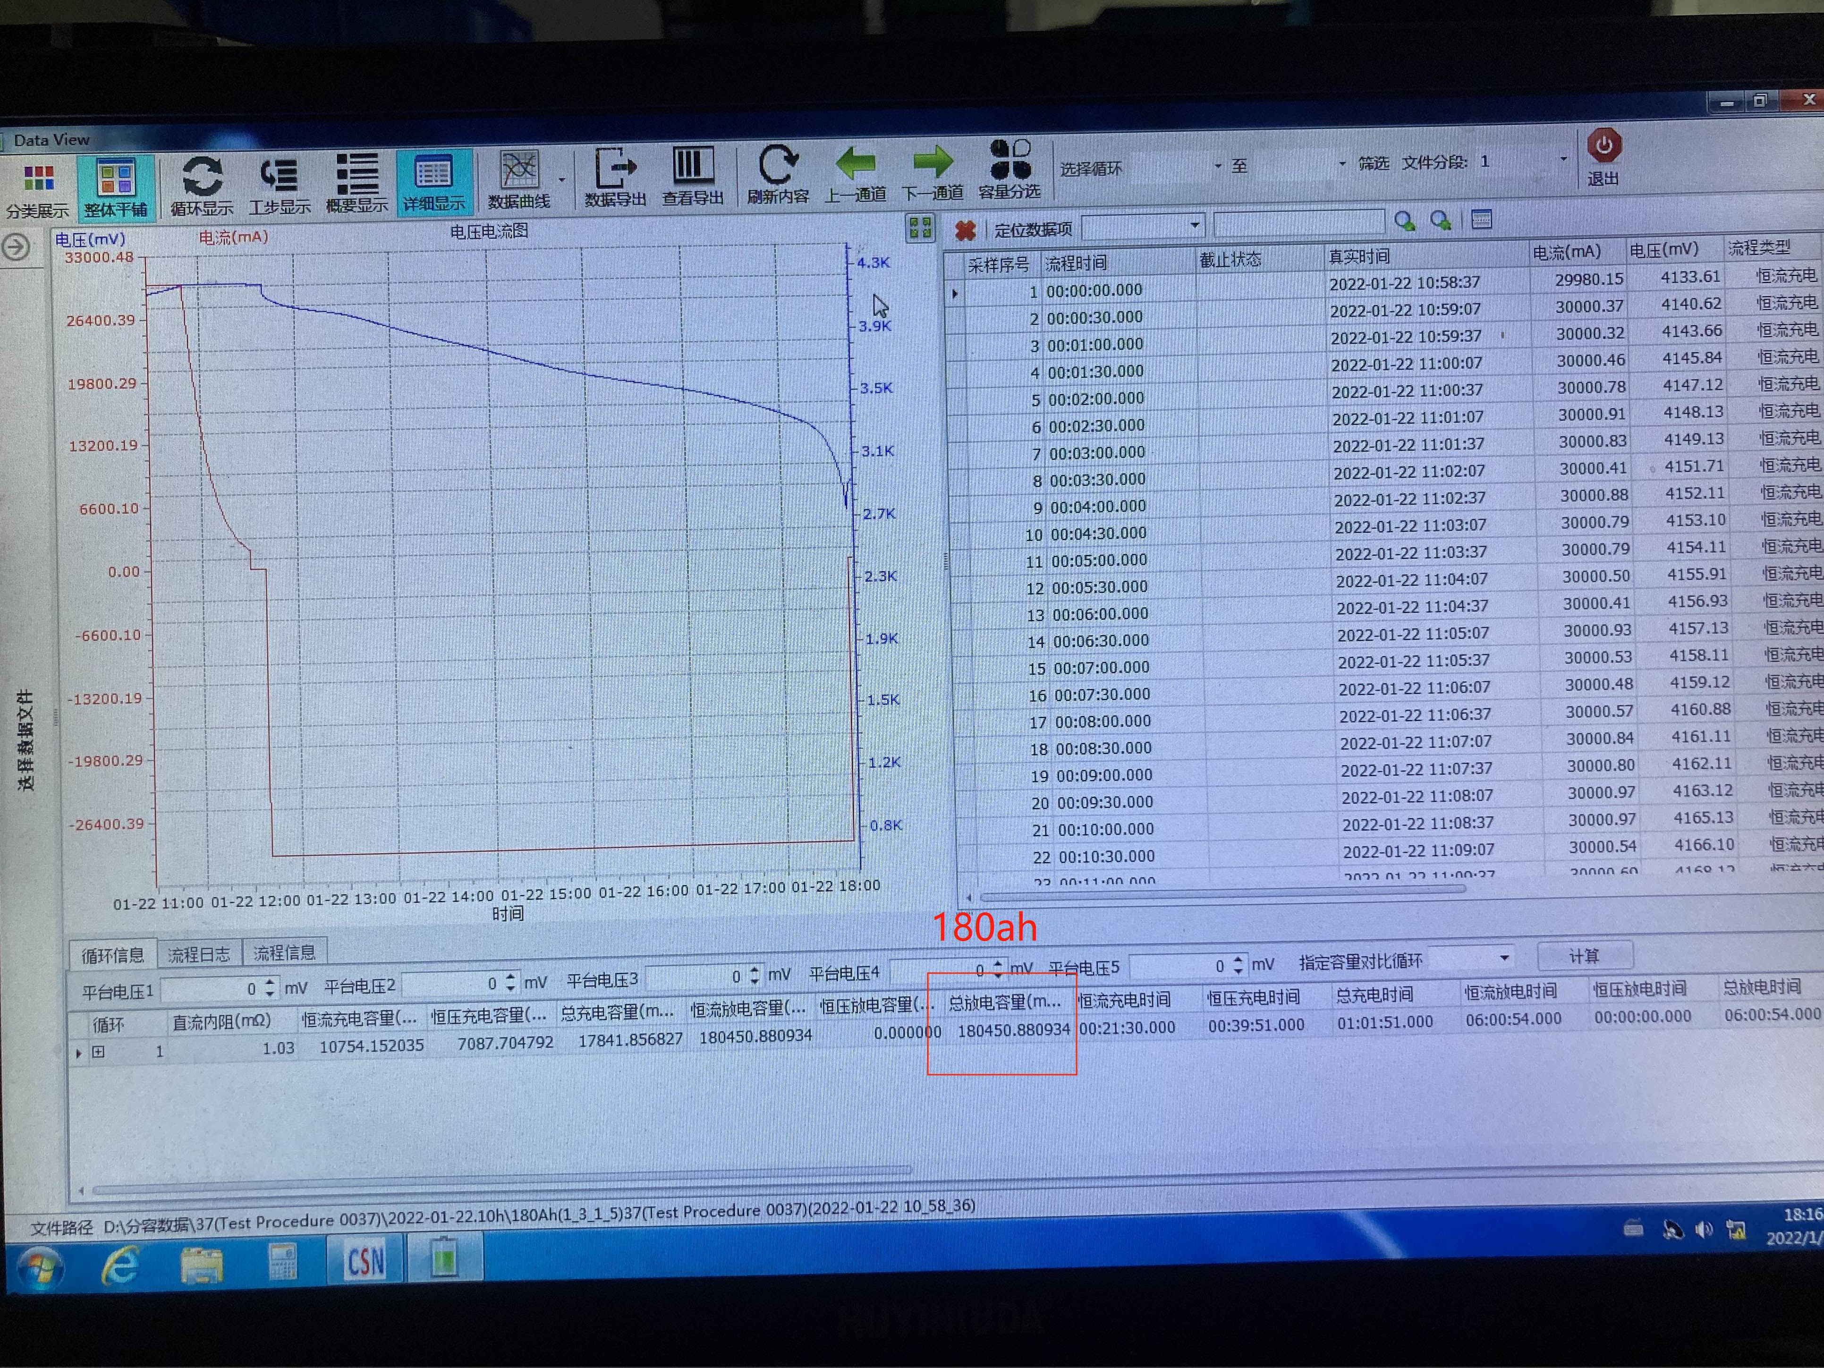Click the 总放电容量 column header

click(x=1004, y=1003)
